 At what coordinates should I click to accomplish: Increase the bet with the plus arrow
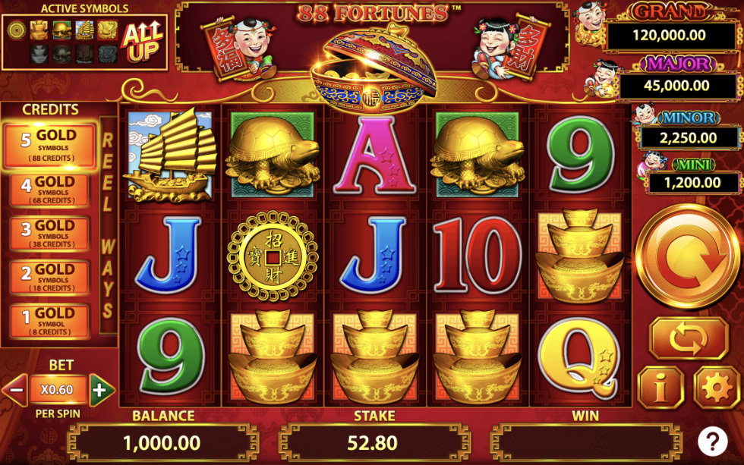pos(102,390)
